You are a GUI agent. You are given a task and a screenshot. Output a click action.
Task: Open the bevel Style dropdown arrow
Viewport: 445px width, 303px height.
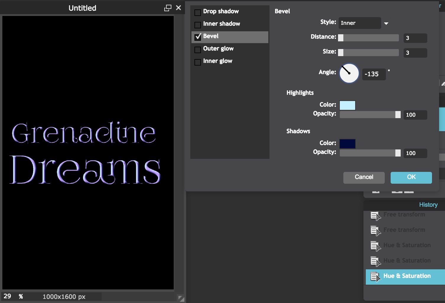pyautogui.click(x=386, y=23)
